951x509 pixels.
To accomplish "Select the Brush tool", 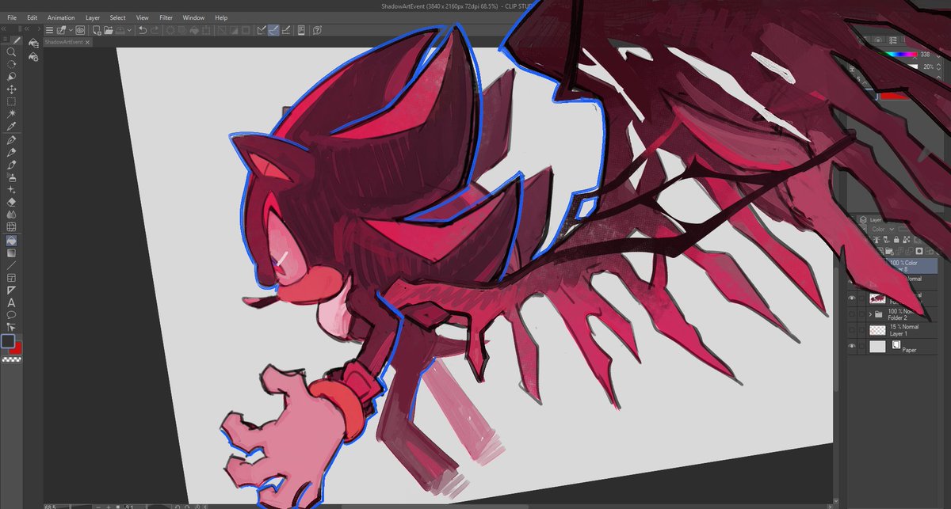I will tap(11, 165).
